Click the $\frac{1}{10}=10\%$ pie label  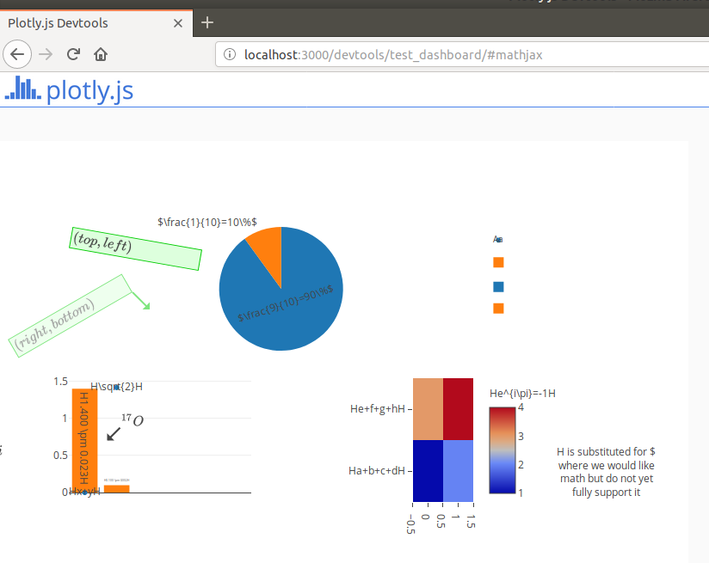point(207,222)
